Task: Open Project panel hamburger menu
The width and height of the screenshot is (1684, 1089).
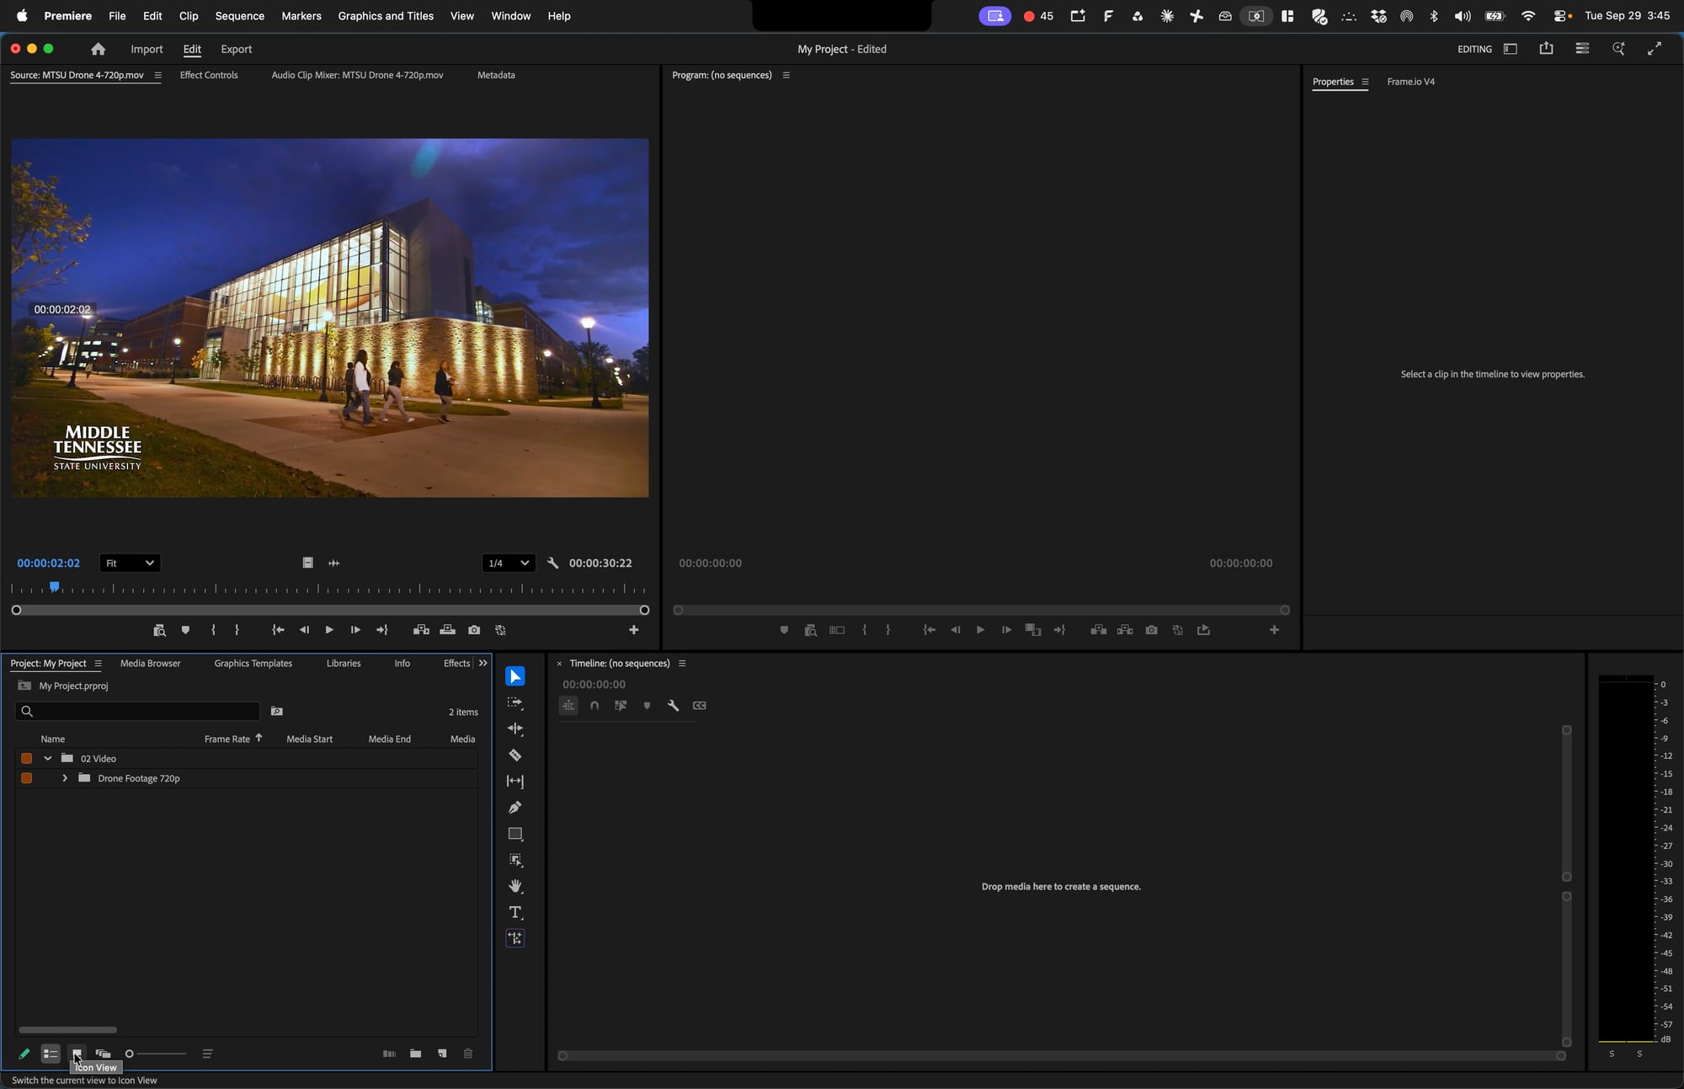Action: coord(98,664)
